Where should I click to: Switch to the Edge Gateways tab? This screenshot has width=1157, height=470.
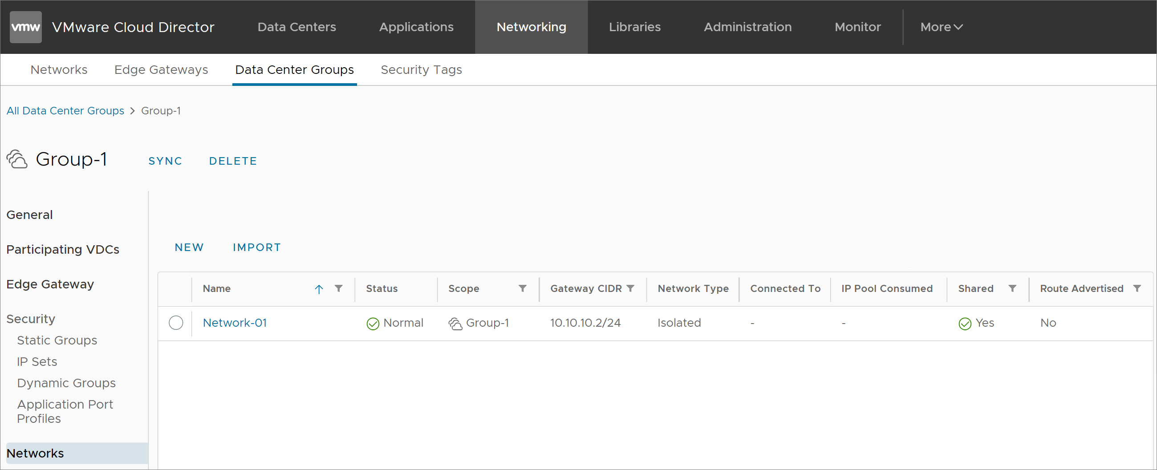[161, 70]
